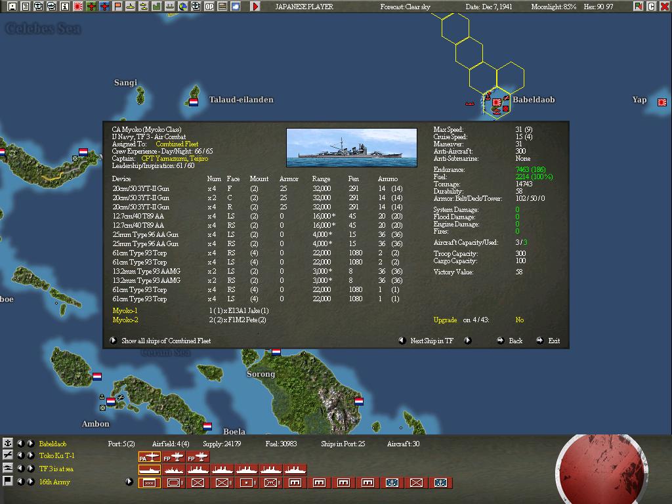Next land unit arrow beside 16th Army
The image size is (672, 504).
(x=30, y=481)
